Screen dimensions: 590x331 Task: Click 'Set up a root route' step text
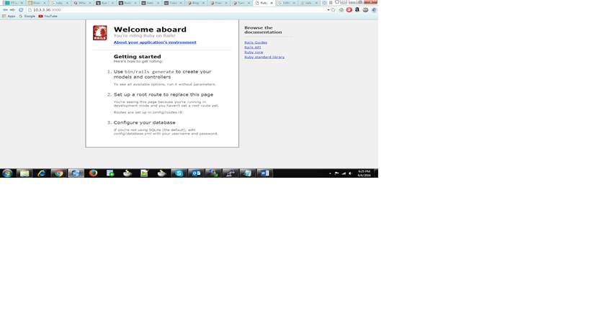pos(164,95)
